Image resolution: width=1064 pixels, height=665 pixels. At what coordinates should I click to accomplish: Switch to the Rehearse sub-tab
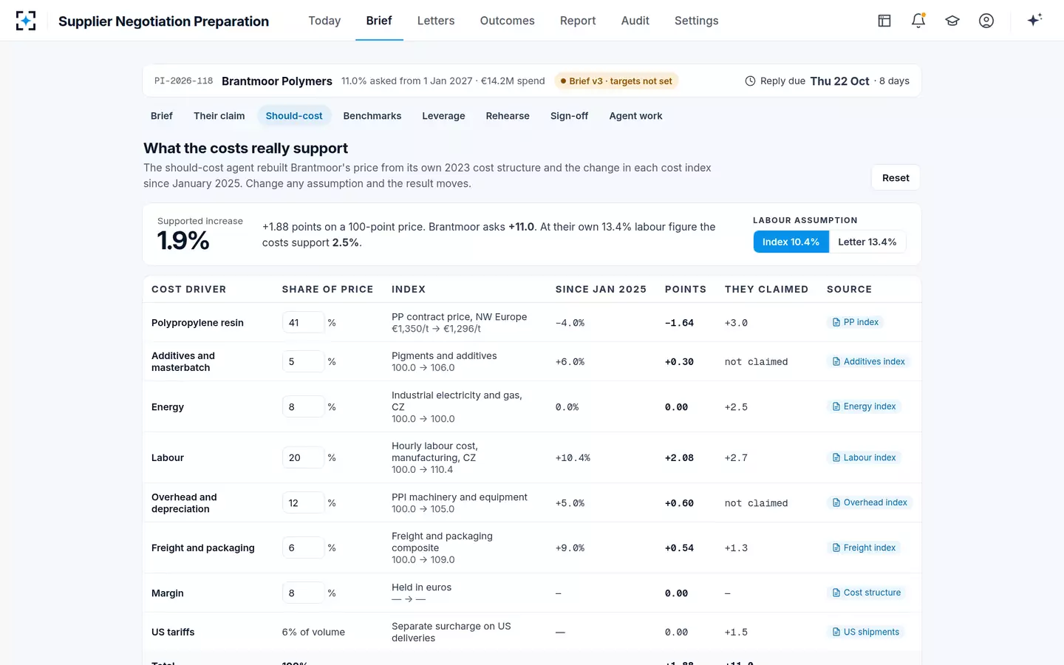(508, 116)
